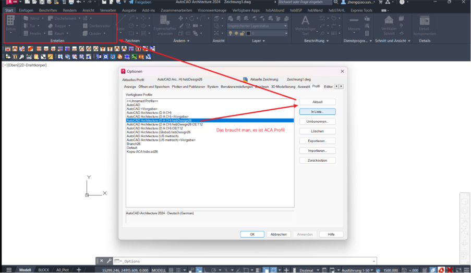This screenshot has width=471, height=273.
Task: Switch to the Express Tools ribbon tab
Action: pos(361,10)
